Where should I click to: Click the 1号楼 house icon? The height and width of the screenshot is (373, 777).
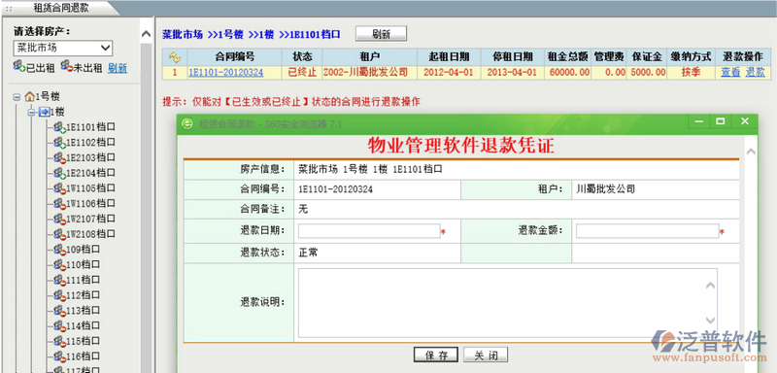[x=30, y=96]
